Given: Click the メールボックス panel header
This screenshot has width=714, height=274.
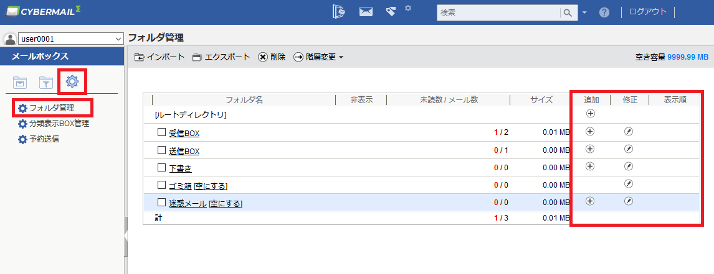Looking at the screenshot, I should [62, 57].
